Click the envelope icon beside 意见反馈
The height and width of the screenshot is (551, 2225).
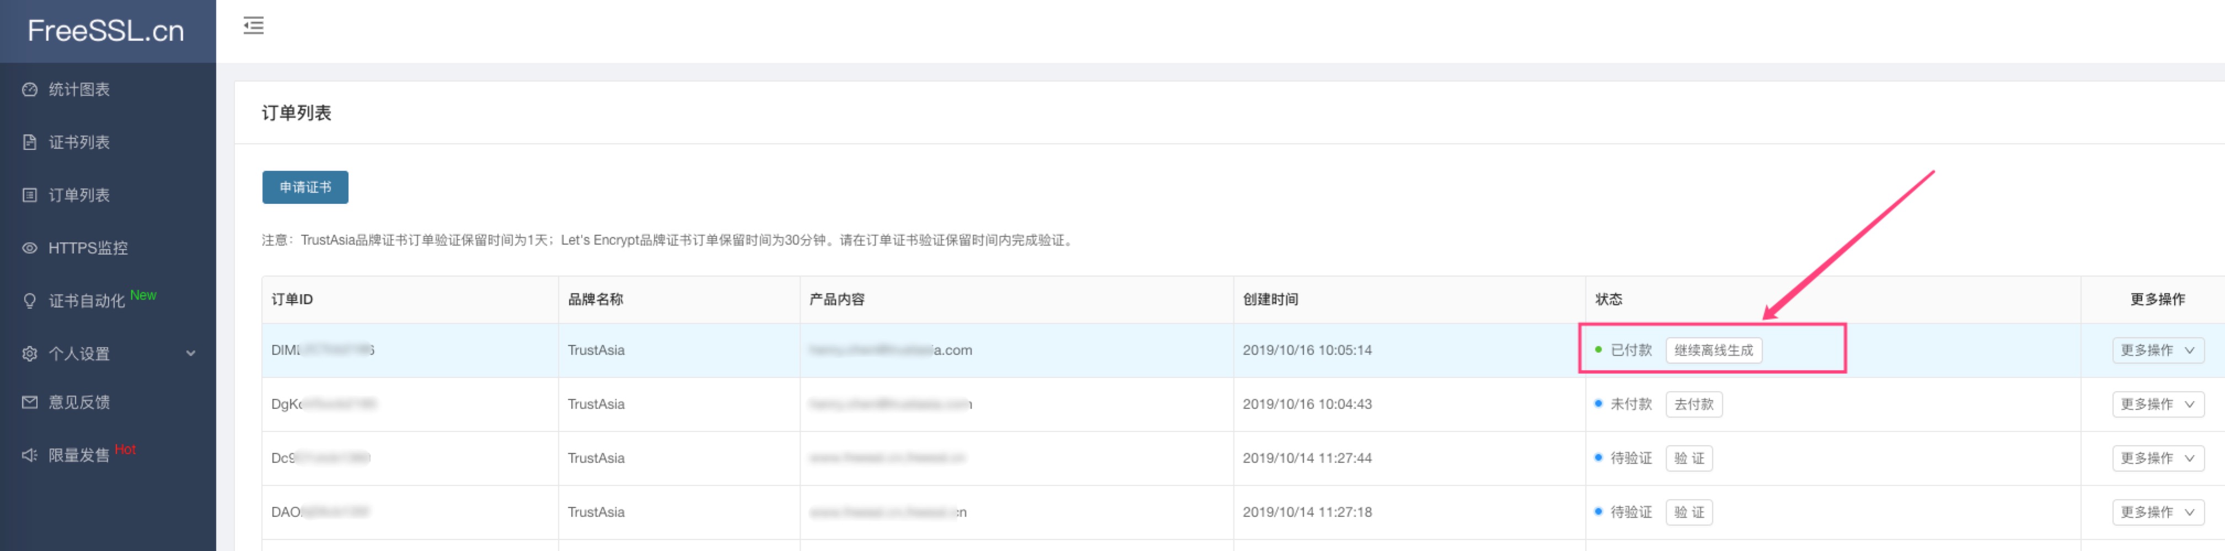[29, 402]
